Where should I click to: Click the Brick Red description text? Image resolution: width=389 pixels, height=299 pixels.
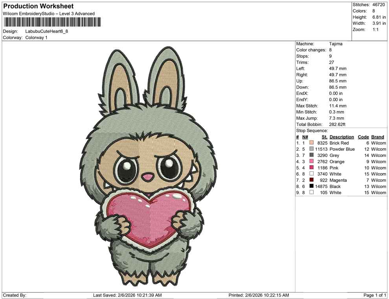click(339, 143)
